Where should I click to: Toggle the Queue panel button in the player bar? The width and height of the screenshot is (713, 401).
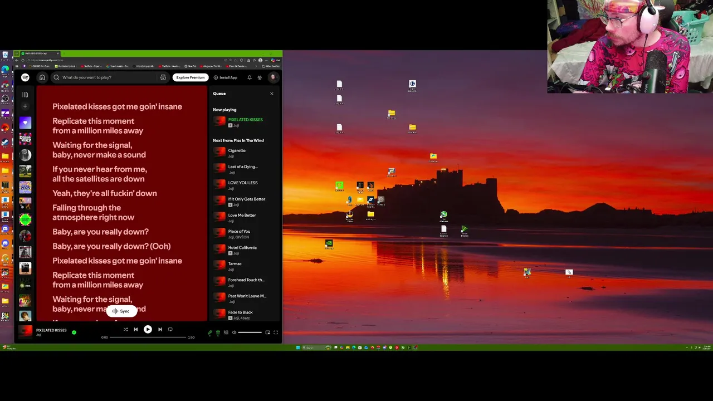click(218, 332)
